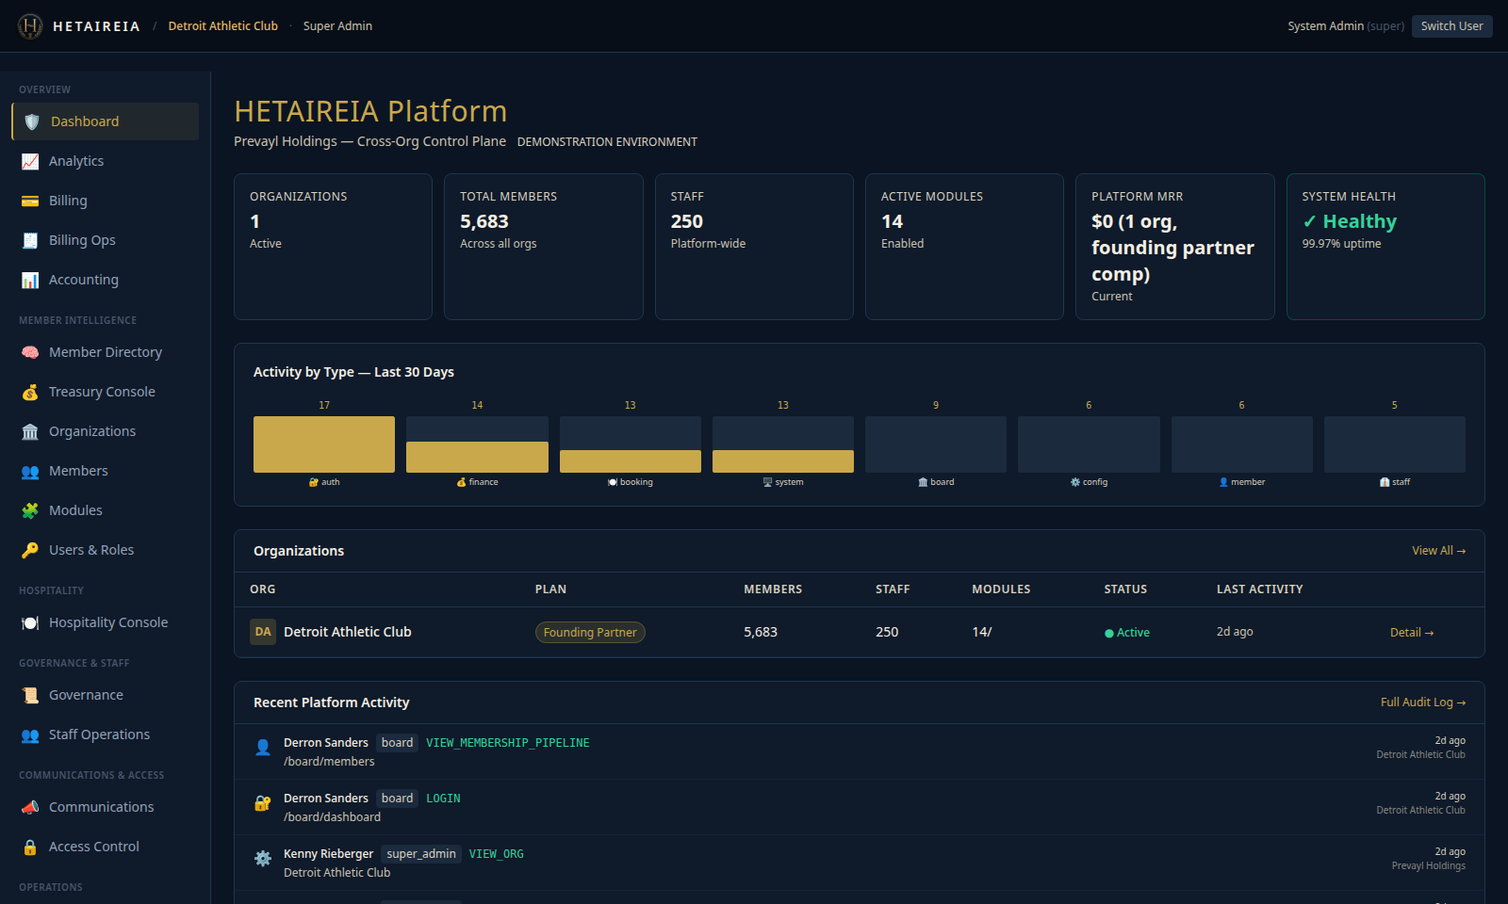Click the Founding Partner plan badge
This screenshot has width=1508, height=904.
590,633
